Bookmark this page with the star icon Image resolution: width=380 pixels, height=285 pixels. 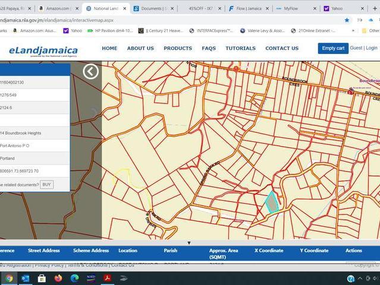point(347,20)
